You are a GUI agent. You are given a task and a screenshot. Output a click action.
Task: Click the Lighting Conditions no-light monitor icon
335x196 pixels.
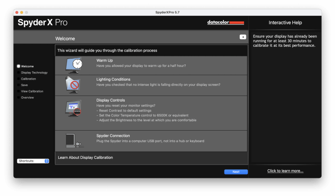[73, 85]
